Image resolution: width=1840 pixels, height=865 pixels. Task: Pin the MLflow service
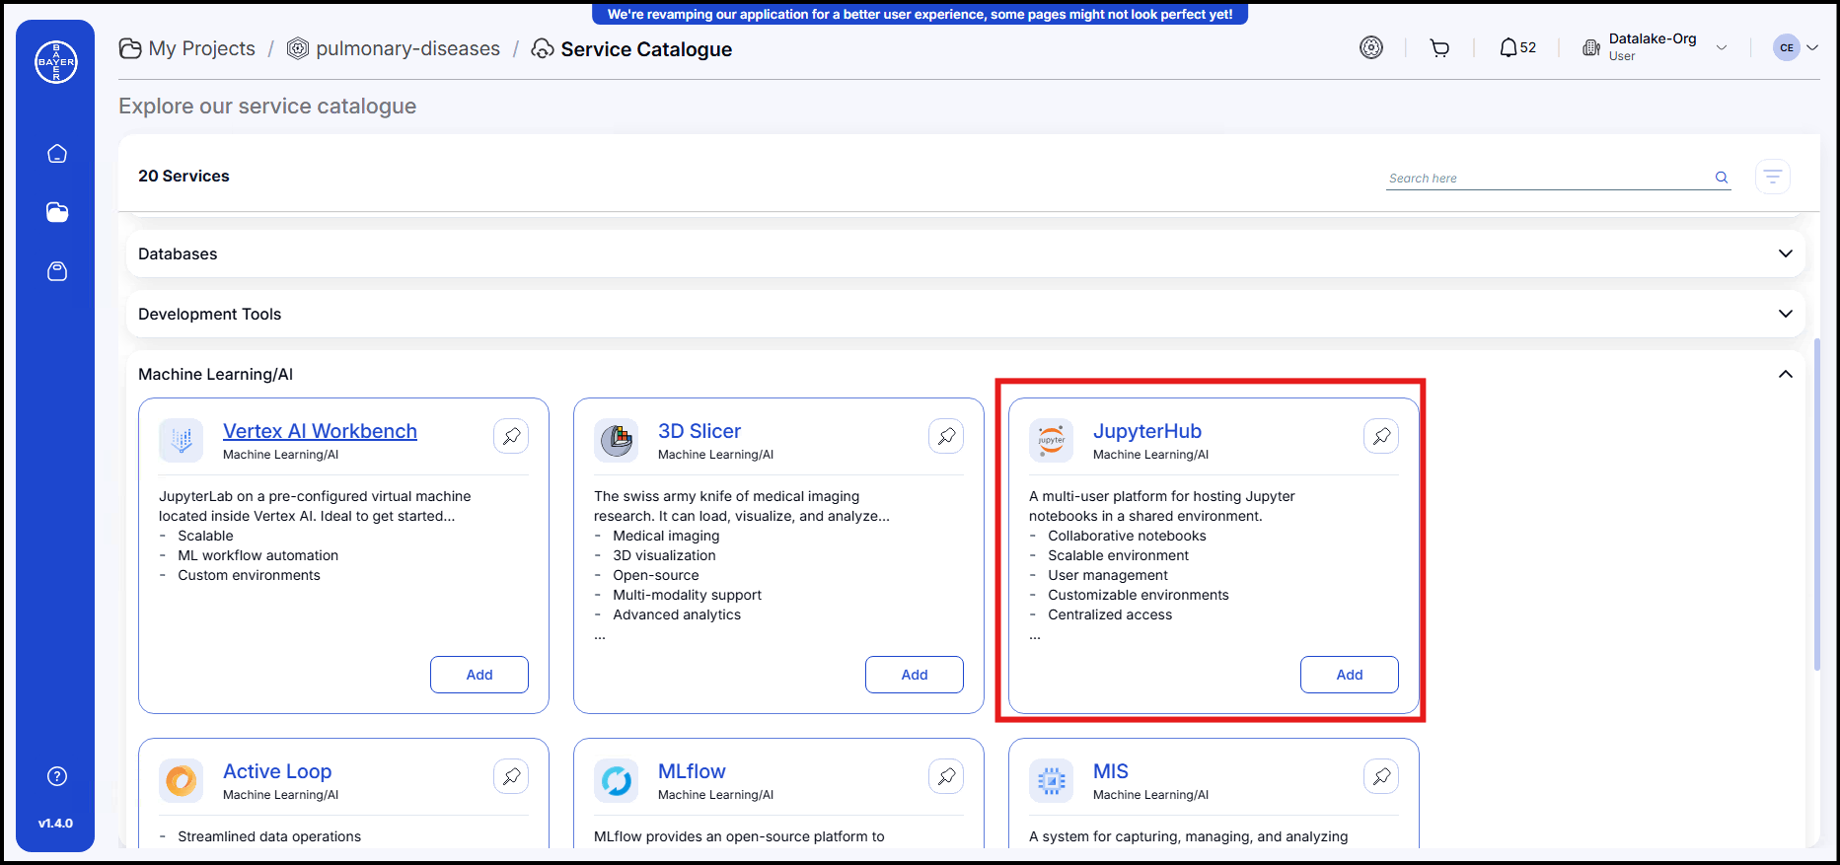(946, 776)
